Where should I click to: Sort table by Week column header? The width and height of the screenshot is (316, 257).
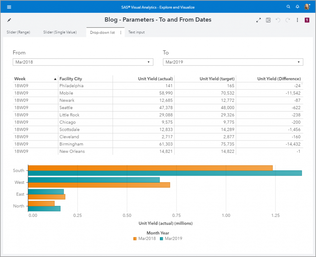click(20, 79)
